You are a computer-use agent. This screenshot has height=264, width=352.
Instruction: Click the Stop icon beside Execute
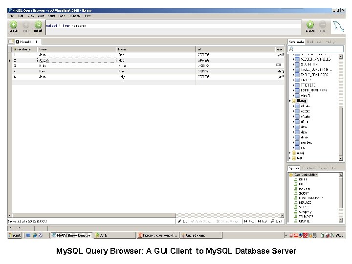[323, 24]
